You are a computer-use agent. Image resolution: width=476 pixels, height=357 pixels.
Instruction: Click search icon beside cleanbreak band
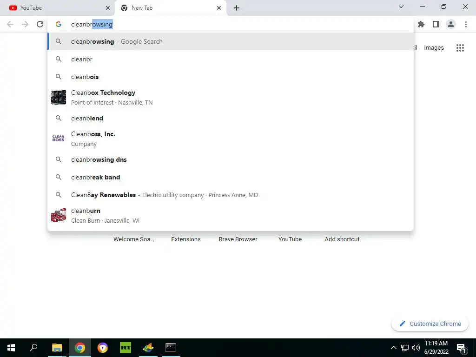[59, 177]
